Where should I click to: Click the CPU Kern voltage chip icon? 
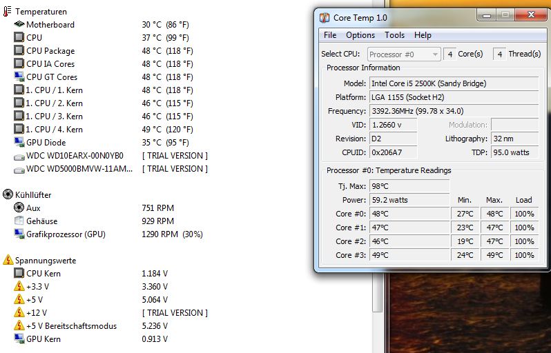pyautogui.click(x=19, y=273)
